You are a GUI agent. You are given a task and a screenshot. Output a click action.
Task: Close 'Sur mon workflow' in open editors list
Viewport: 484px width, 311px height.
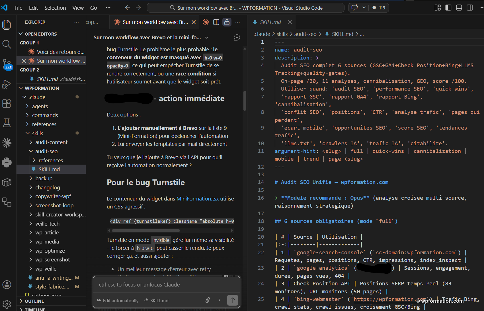point(24,61)
